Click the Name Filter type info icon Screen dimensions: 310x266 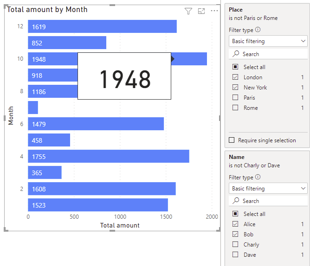click(x=258, y=177)
